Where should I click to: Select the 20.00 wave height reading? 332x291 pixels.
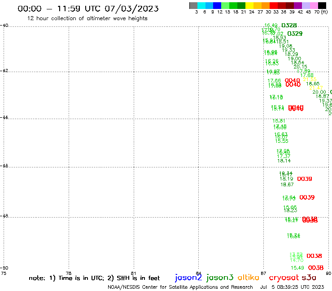pos(319,92)
